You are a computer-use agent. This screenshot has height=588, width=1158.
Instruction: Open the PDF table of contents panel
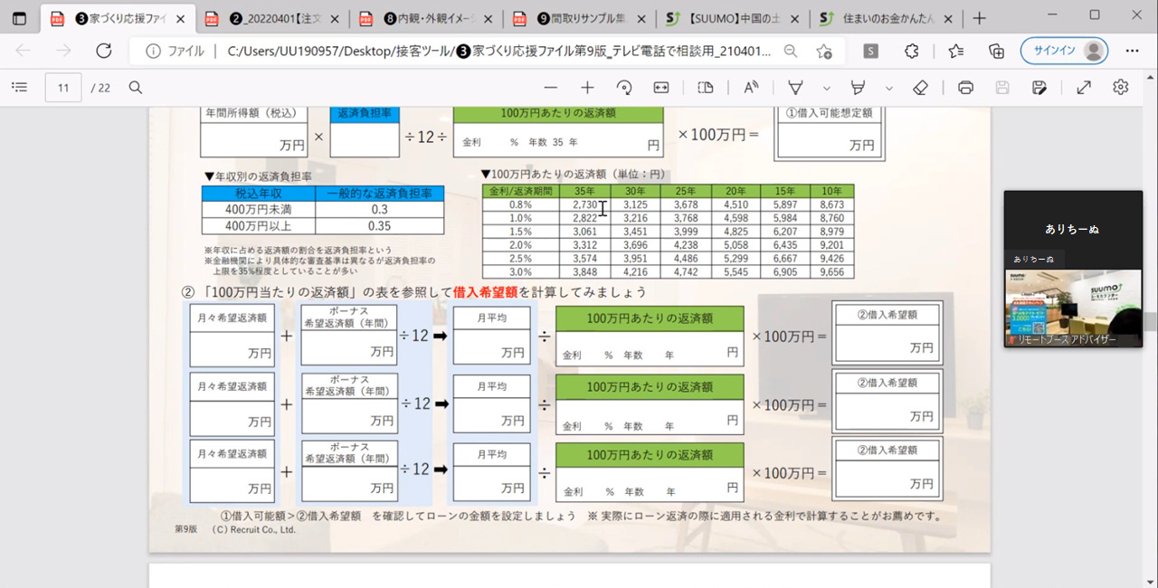click(20, 88)
